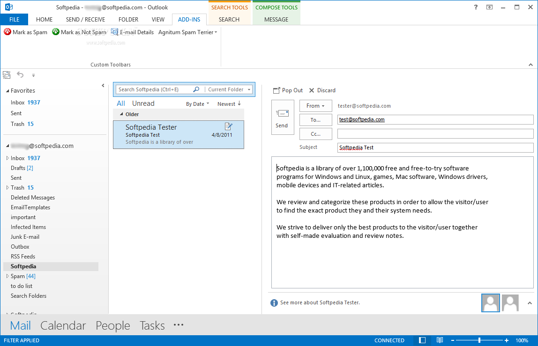Click draft icon on Softpedia Tester message
Screen dimensions: 538x346
[229, 126]
